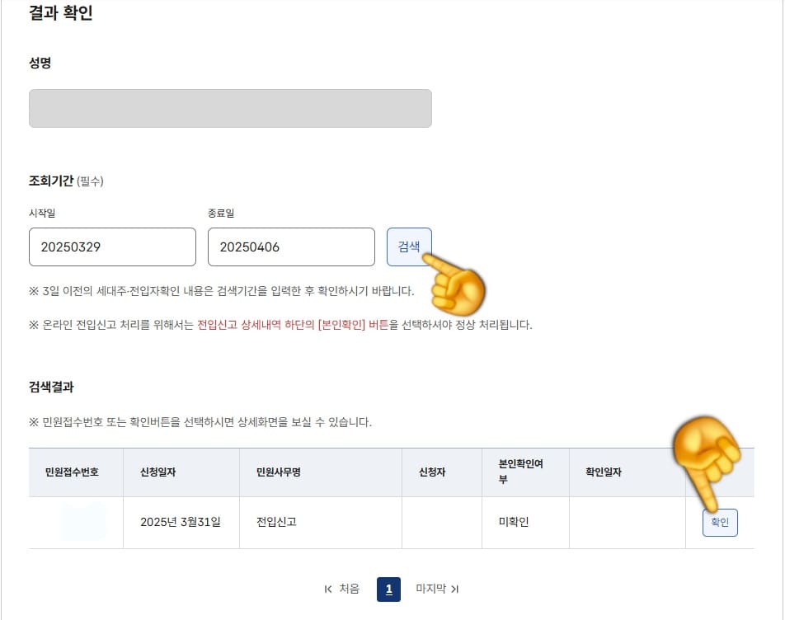Select page 1 in the pagination bar
The width and height of the screenshot is (785, 620).
point(388,589)
